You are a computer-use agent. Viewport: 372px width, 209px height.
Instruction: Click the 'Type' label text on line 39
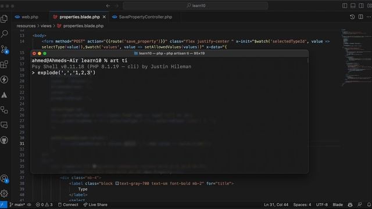point(83,189)
